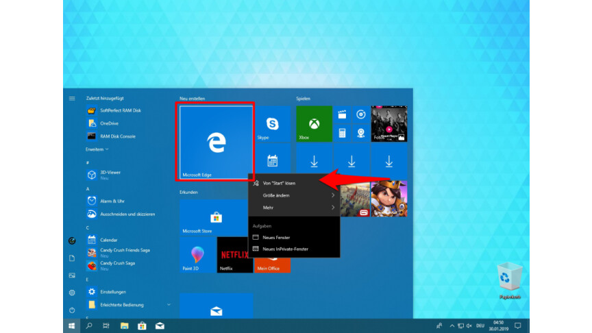
Task: Open 'Mehr' submenu in context menu
Action: (294, 208)
